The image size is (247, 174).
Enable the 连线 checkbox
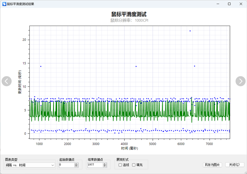[120, 165]
